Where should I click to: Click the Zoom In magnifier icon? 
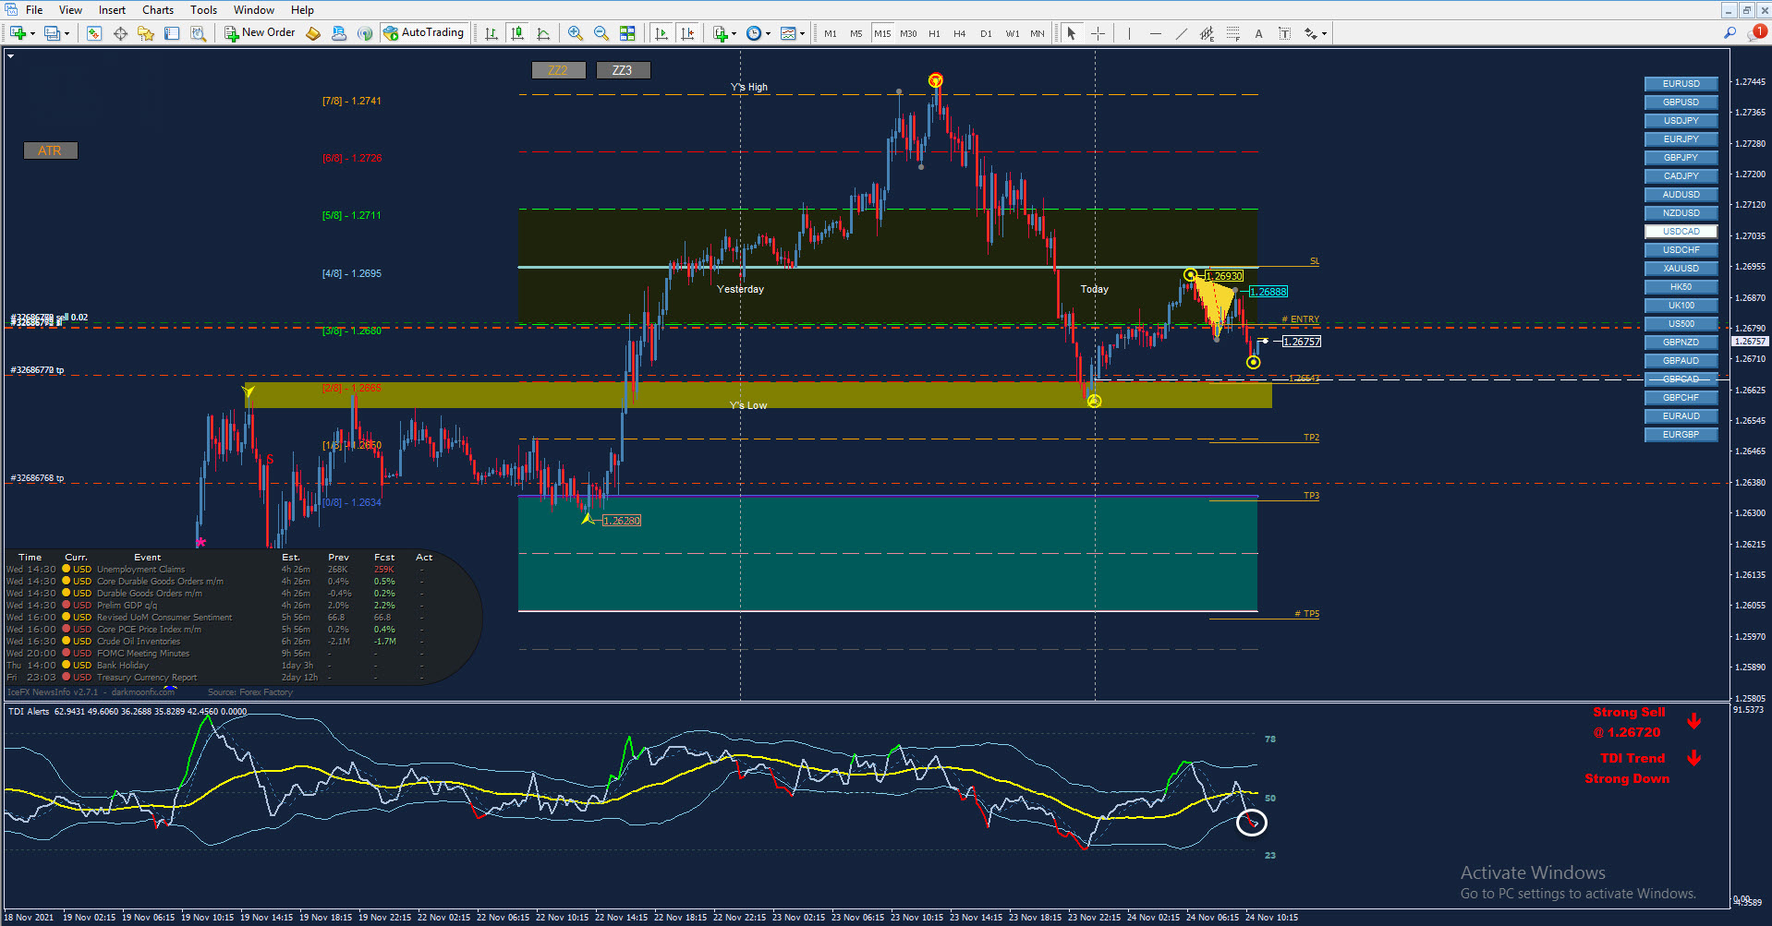point(576,33)
